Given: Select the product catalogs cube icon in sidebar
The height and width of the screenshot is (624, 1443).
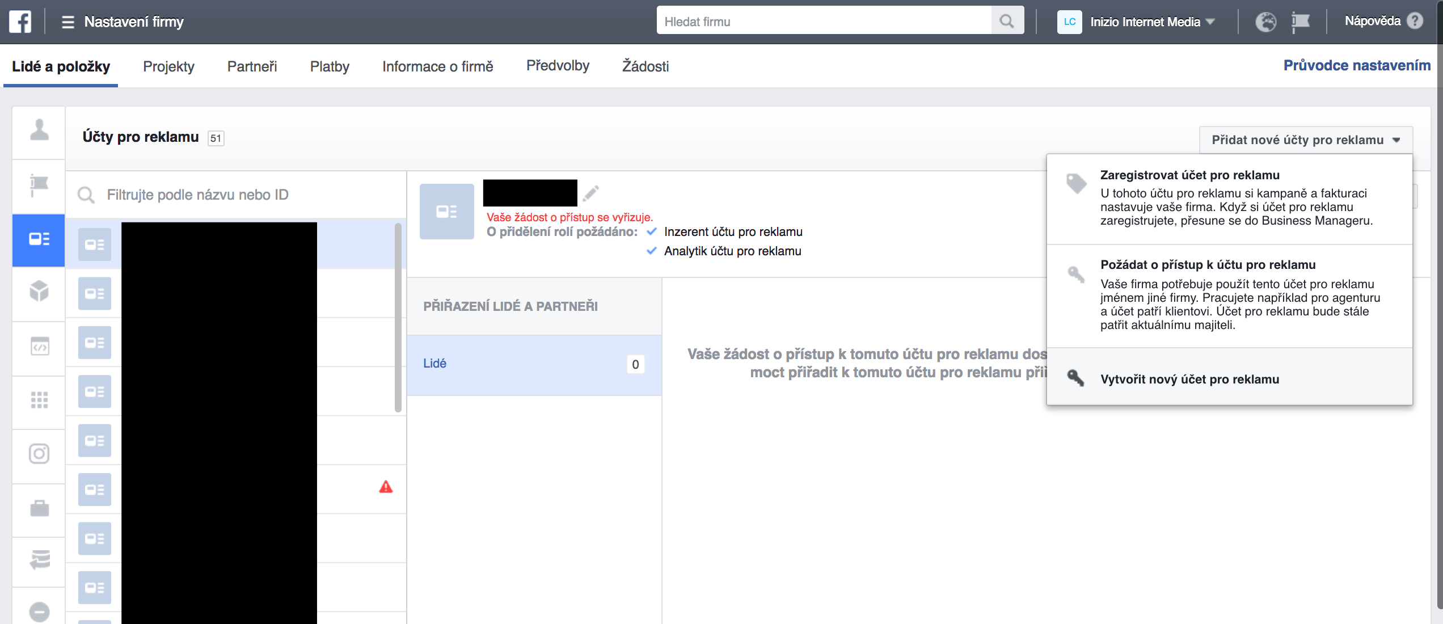Looking at the screenshot, I should (x=39, y=291).
